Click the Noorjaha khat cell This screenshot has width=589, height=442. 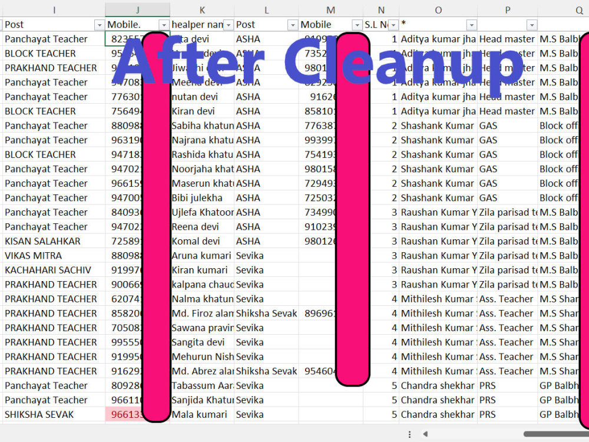coord(202,169)
